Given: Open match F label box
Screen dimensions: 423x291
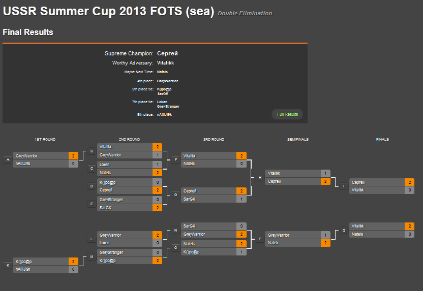Looking at the screenshot, I should coord(175,160).
